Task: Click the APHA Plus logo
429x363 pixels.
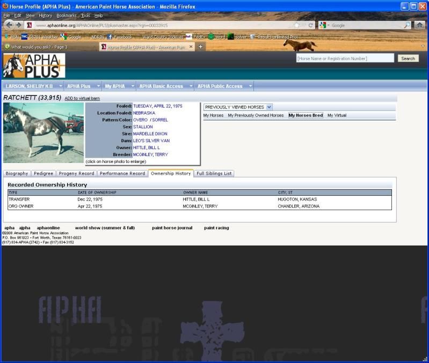Action: point(34,65)
